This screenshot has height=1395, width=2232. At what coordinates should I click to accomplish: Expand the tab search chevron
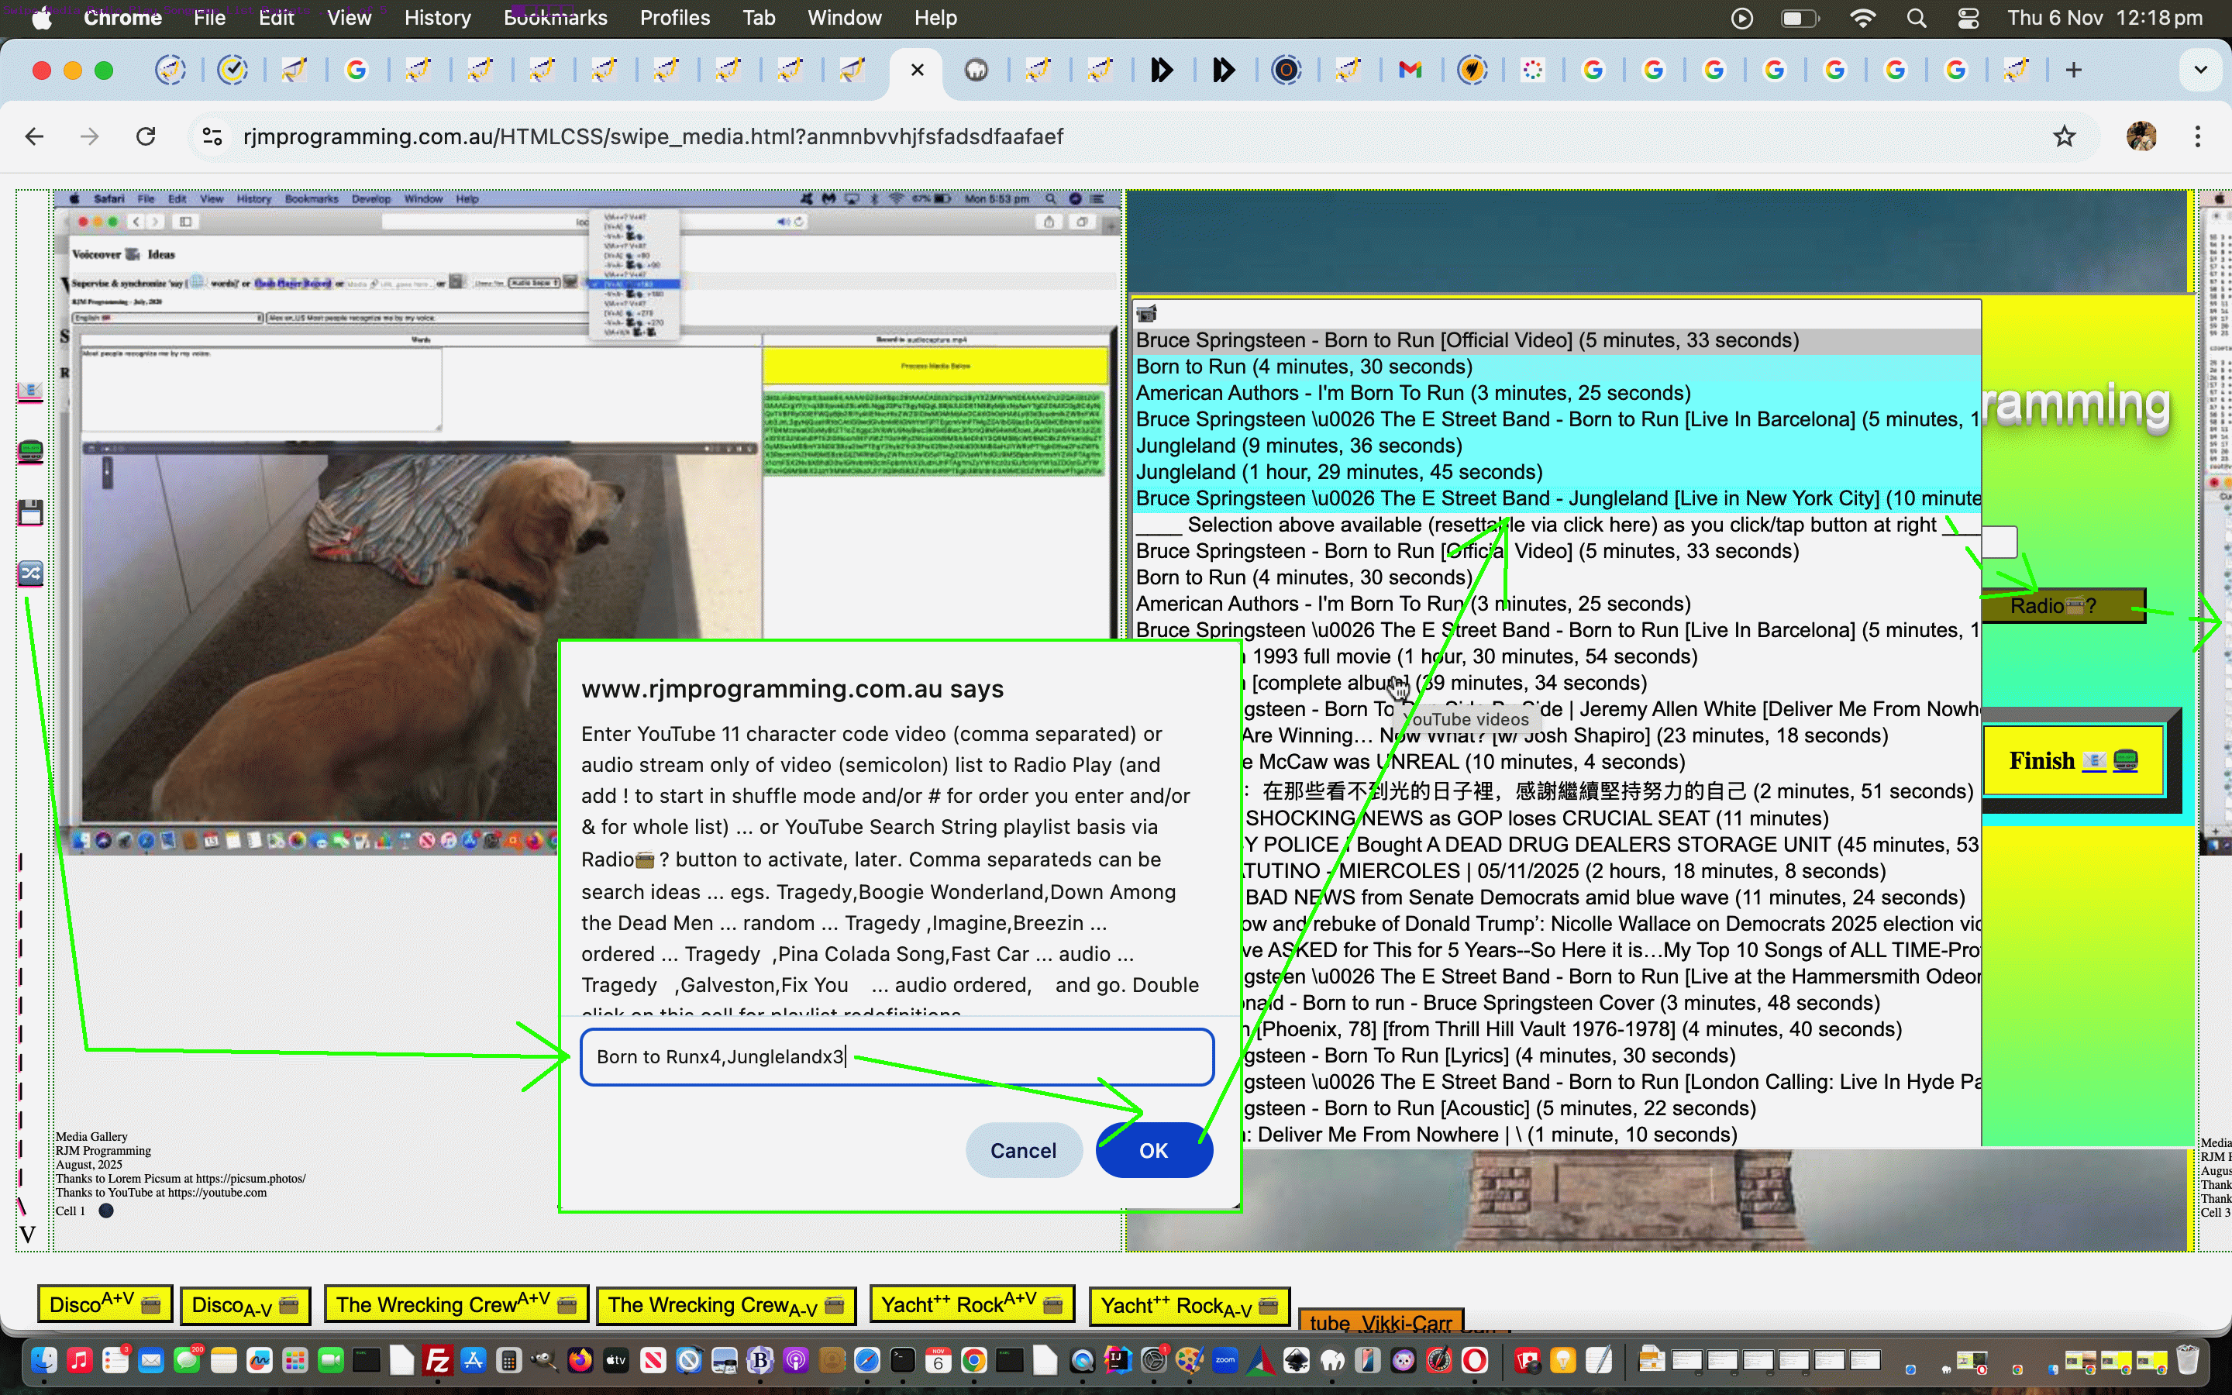2199,70
